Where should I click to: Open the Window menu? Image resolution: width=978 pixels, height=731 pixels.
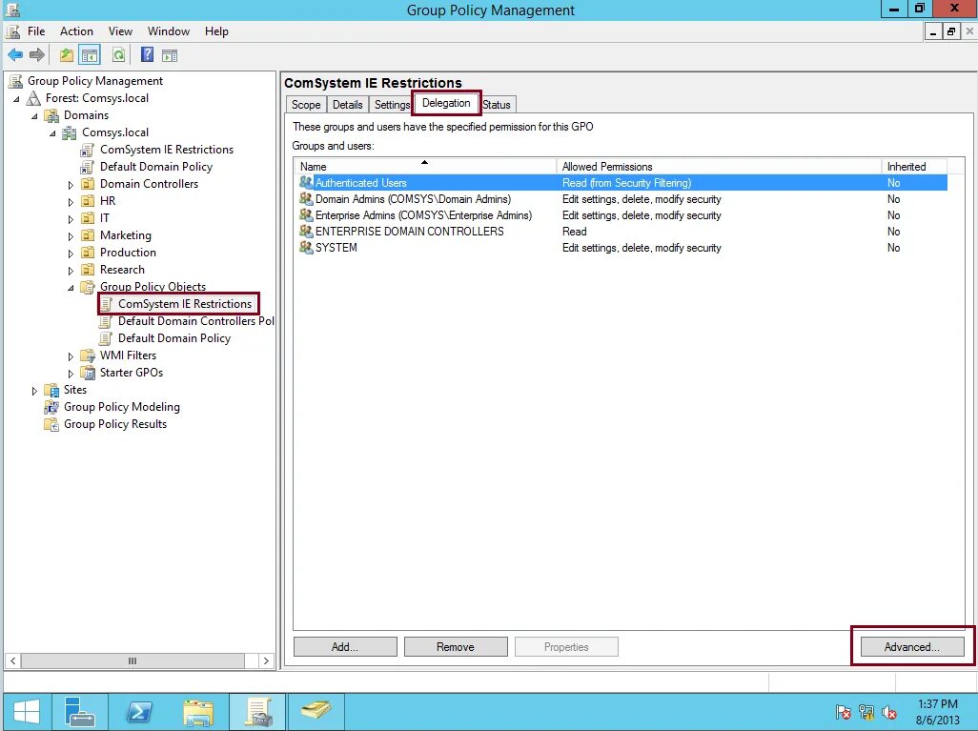169,31
